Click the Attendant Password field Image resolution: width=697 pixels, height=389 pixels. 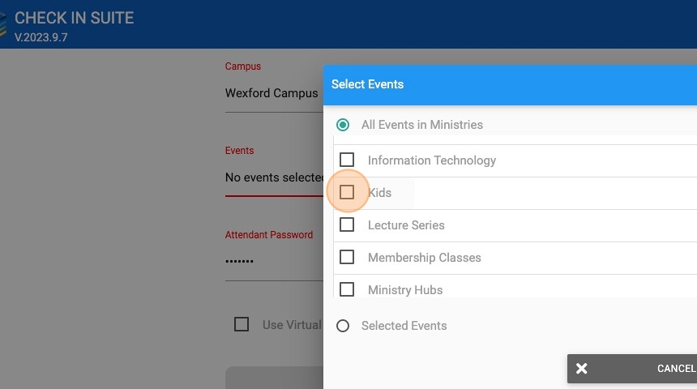coord(272,262)
